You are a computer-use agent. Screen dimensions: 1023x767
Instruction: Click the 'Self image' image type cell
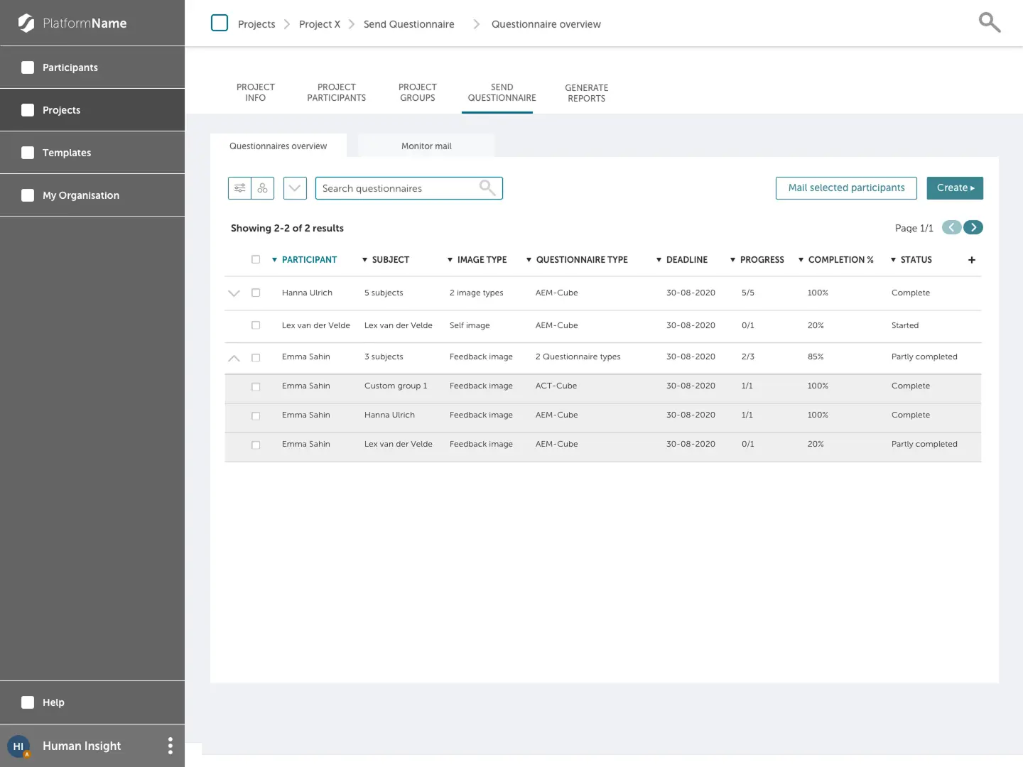[x=470, y=325]
